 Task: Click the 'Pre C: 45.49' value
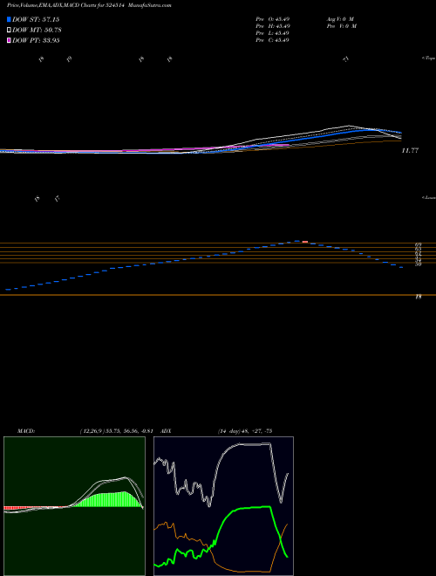273,40
